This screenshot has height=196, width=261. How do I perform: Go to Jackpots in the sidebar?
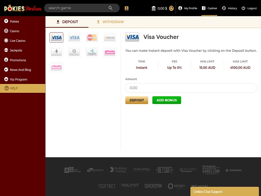(x=16, y=50)
